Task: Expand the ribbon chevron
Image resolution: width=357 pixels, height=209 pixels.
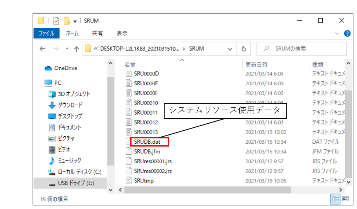Action: [x=337, y=33]
